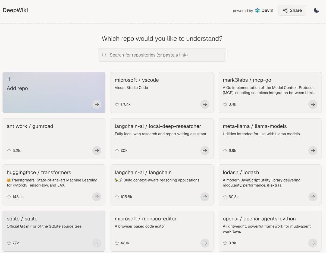Open the arrow on sqlite / sqlite card
The height and width of the screenshot is (253, 326).
[97, 243]
